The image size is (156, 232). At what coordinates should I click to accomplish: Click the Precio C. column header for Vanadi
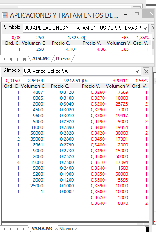[x=60, y=86]
